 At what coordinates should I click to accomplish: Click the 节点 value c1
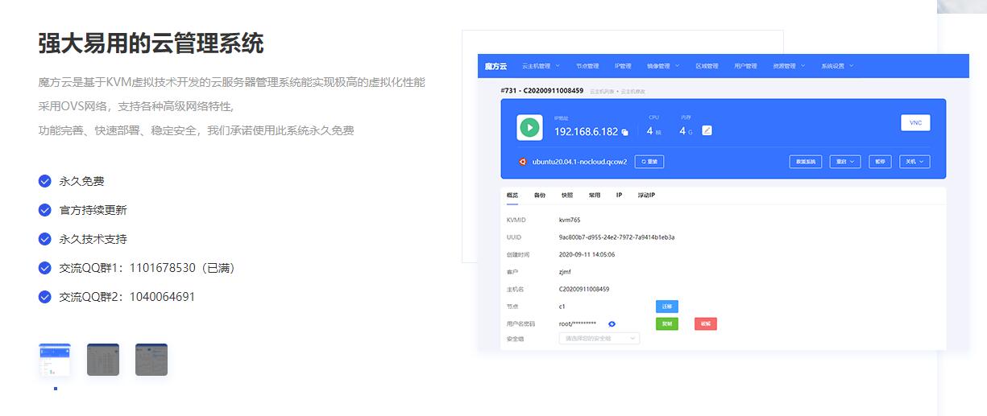562,307
